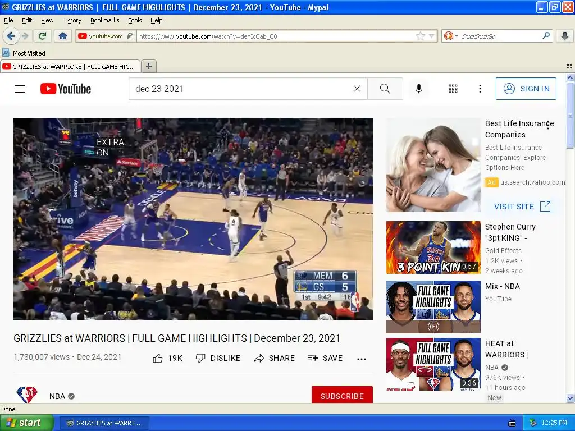Open more actions ellipsis below video
Viewport: 575px width, 431px height.
tap(362, 359)
